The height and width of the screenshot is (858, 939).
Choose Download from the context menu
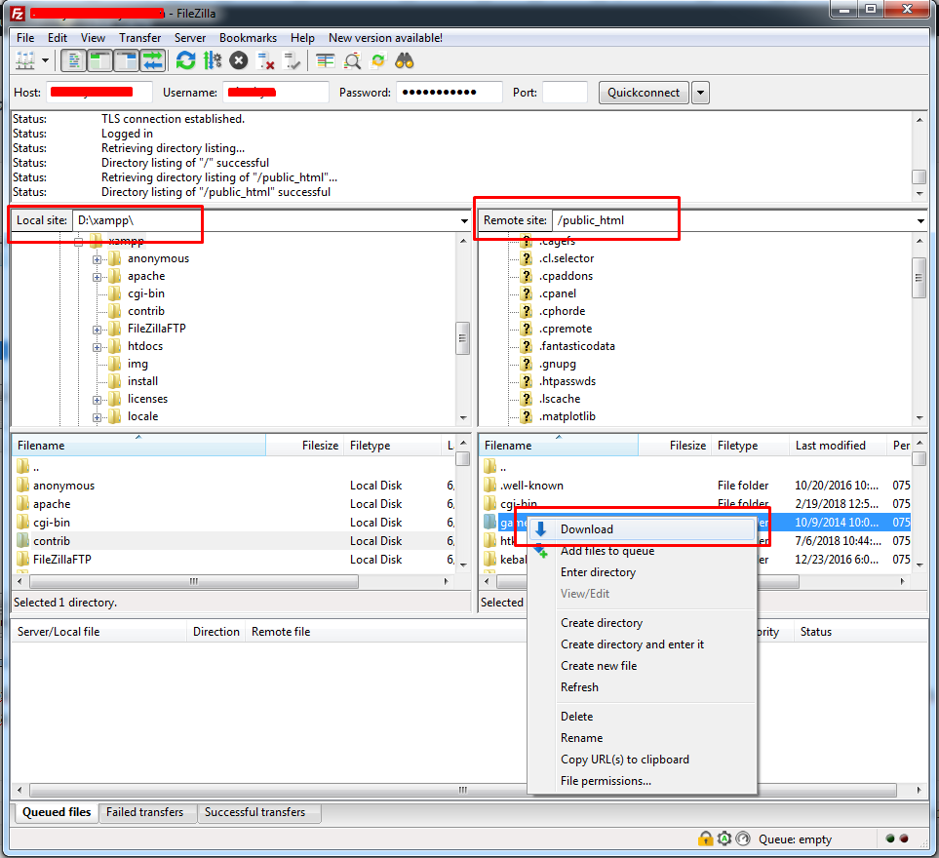tap(642, 529)
